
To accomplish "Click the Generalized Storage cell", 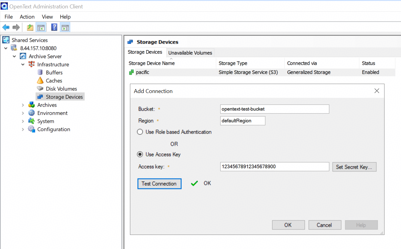I will coord(309,72).
